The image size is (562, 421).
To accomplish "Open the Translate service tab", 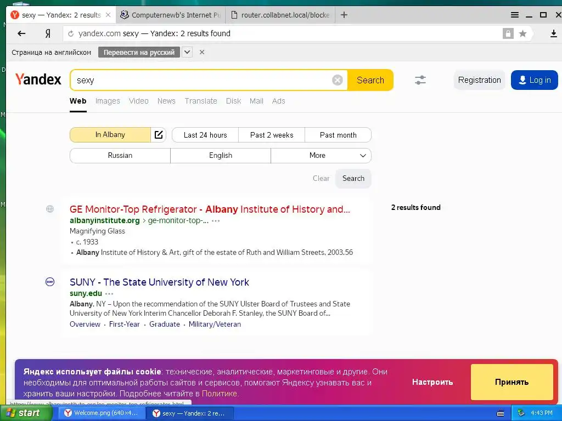I will (x=201, y=101).
